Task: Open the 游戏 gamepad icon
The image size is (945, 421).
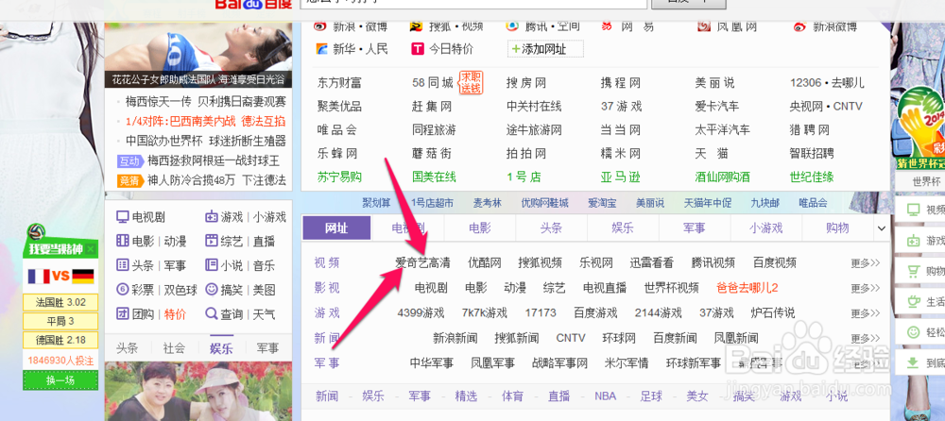Action: coord(211,217)
